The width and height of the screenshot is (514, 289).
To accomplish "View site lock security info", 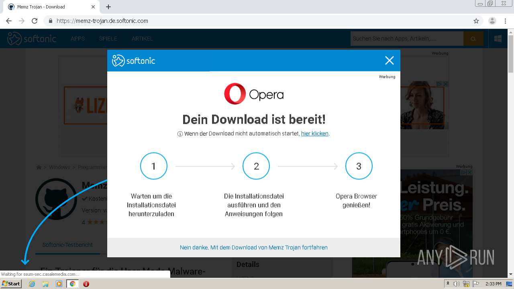I will [50, 21].
